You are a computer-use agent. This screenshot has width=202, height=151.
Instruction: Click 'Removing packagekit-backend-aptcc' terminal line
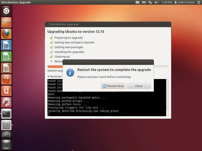coord(77,98)
